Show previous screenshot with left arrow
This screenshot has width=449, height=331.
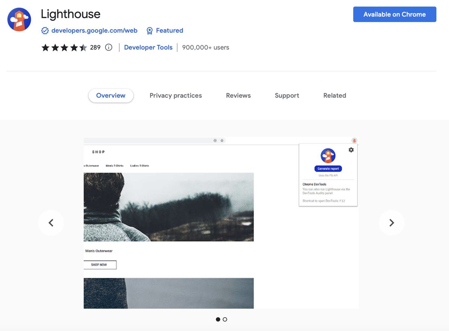[51, 223]
